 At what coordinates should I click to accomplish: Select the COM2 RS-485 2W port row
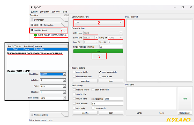coord(37,49)
